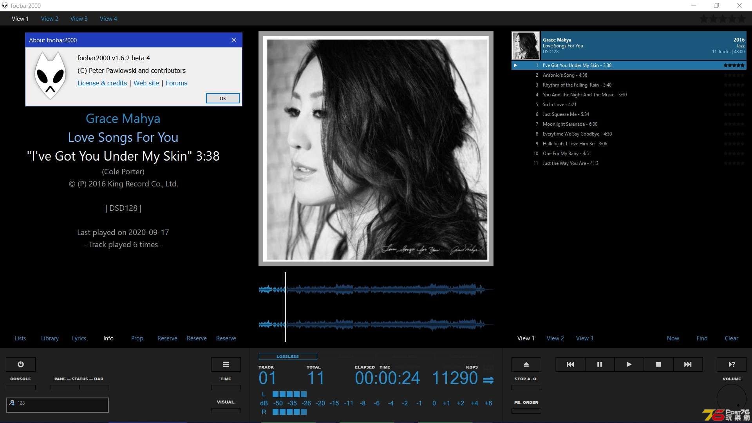Screen dimensions: 752x423
Task: Seek within the waveform seekbar
Action: (x=376, y=307)
